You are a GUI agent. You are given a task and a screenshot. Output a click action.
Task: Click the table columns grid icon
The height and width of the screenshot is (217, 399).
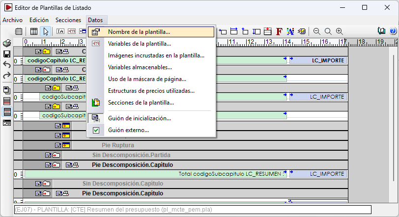[x=34, y=31]
